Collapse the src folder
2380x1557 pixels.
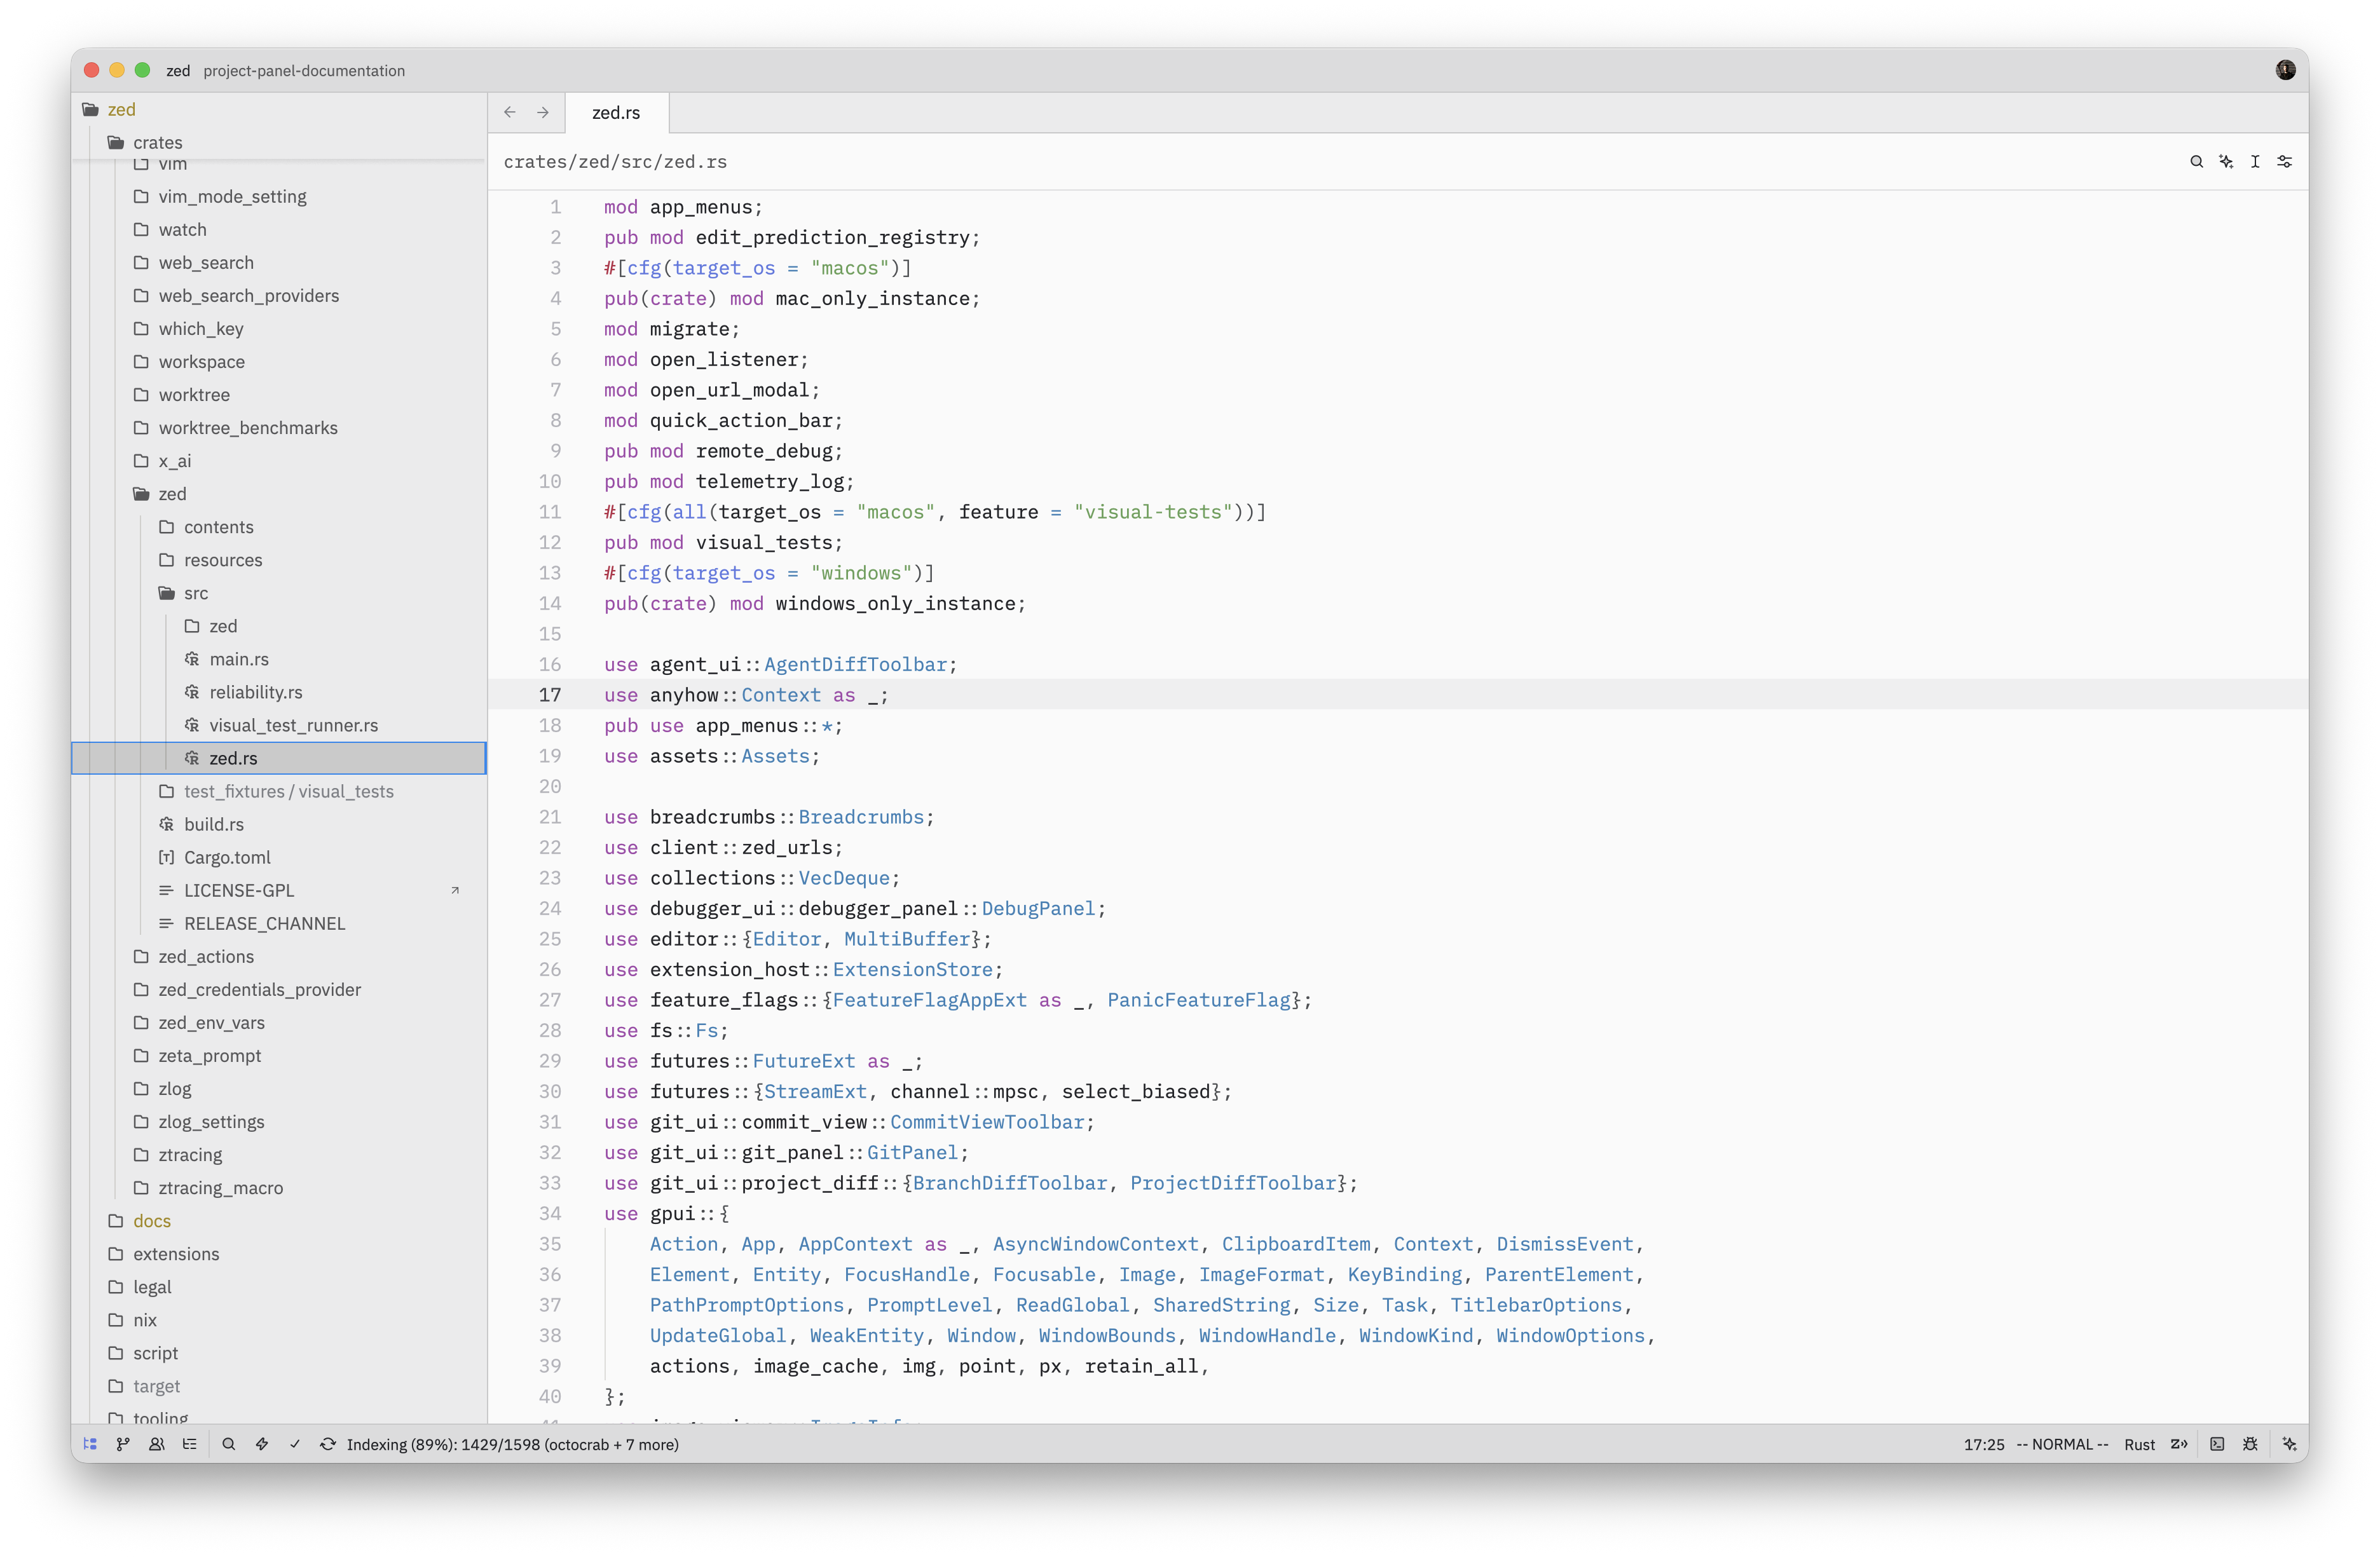(x=196, y=593)
